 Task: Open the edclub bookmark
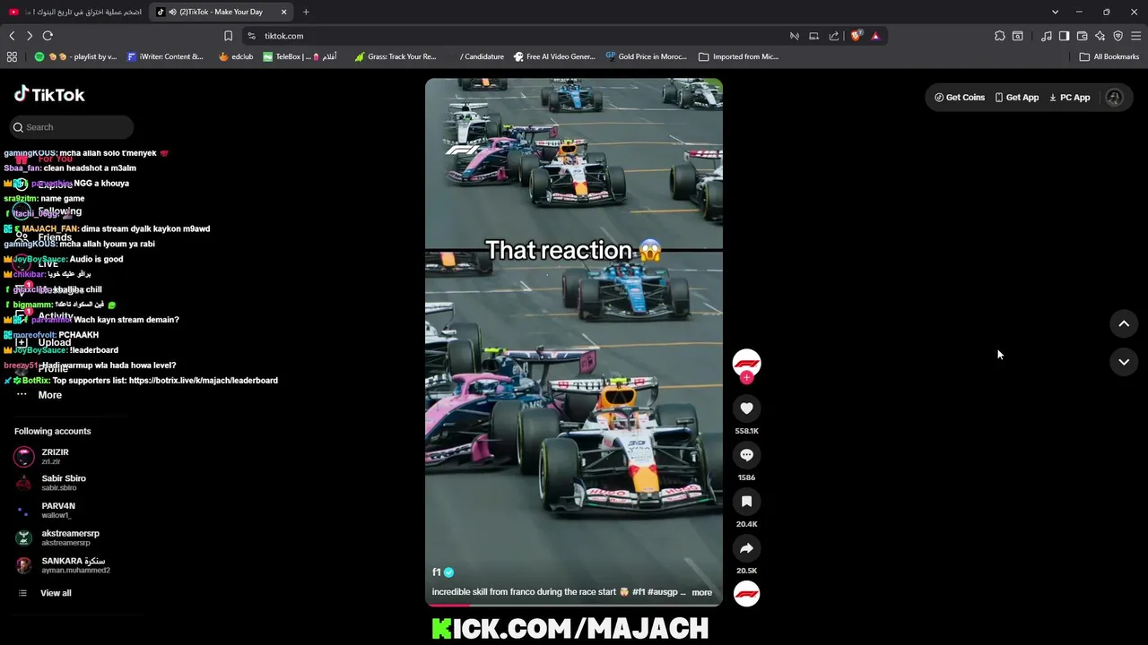pyautogui.click(x=236, y=56)
